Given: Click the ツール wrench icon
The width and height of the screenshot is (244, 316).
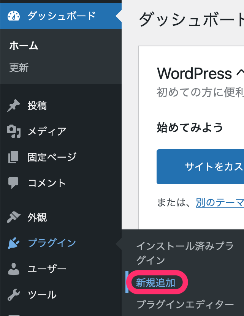Looking at the screenshot, I should click(14, 294).
